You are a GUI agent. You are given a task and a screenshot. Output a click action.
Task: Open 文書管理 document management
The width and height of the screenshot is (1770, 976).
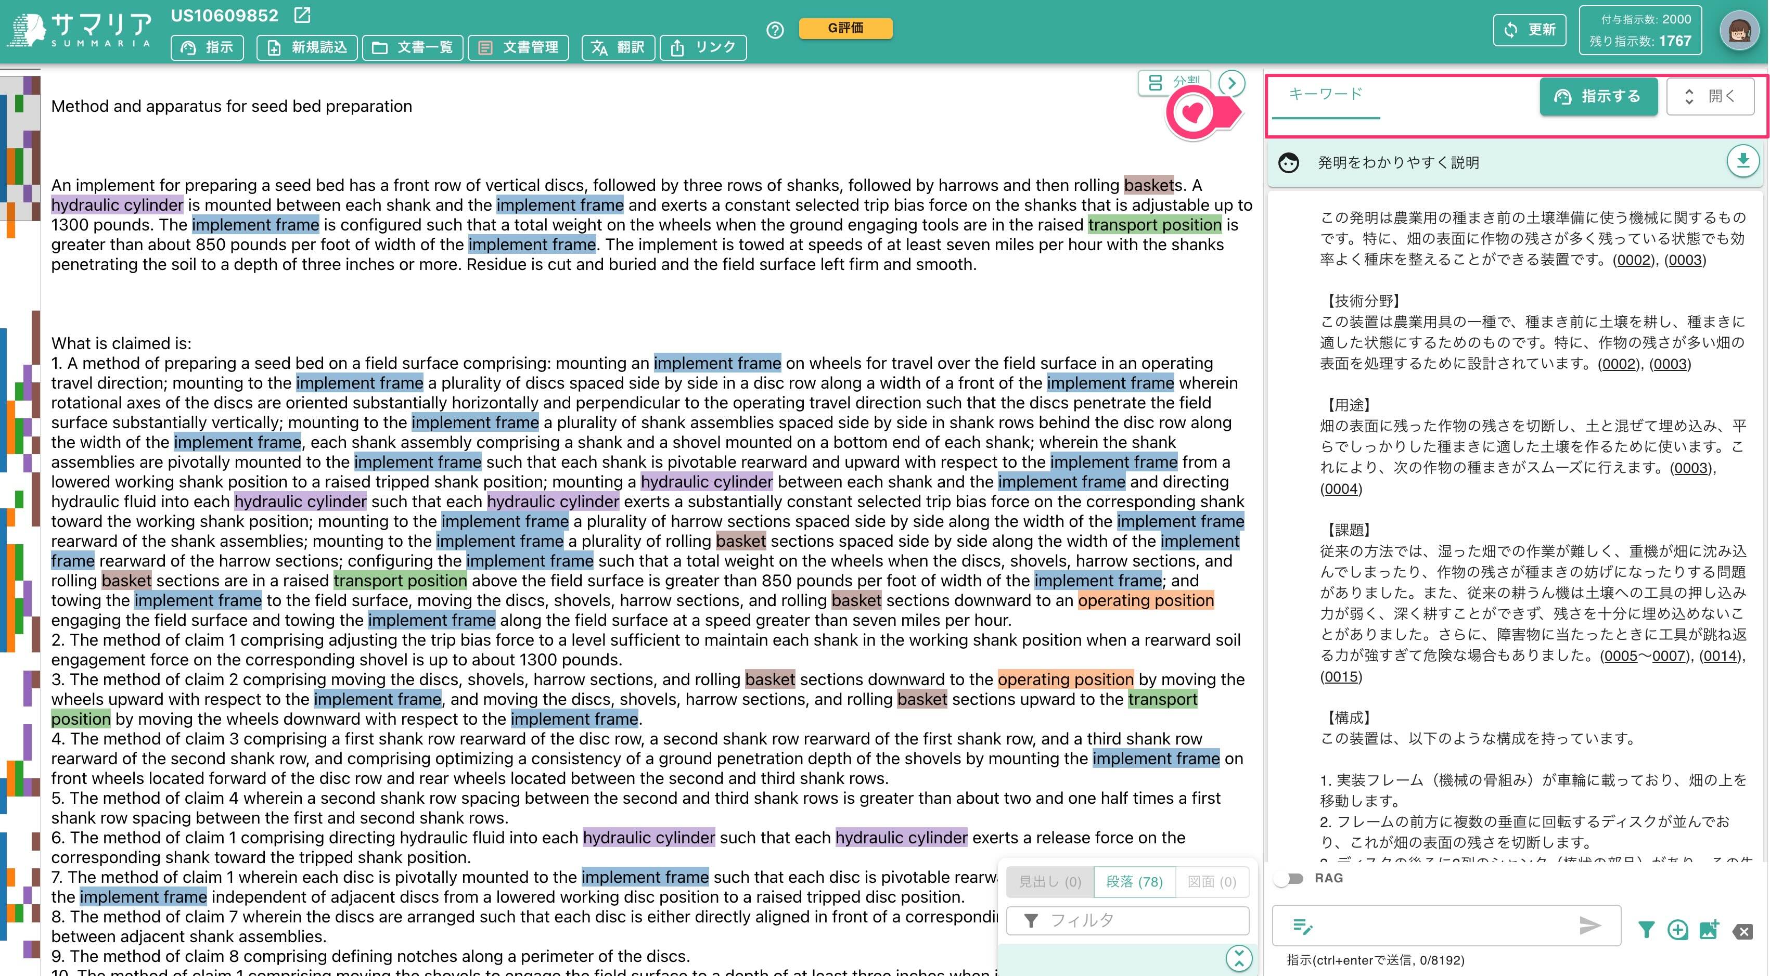518,47
